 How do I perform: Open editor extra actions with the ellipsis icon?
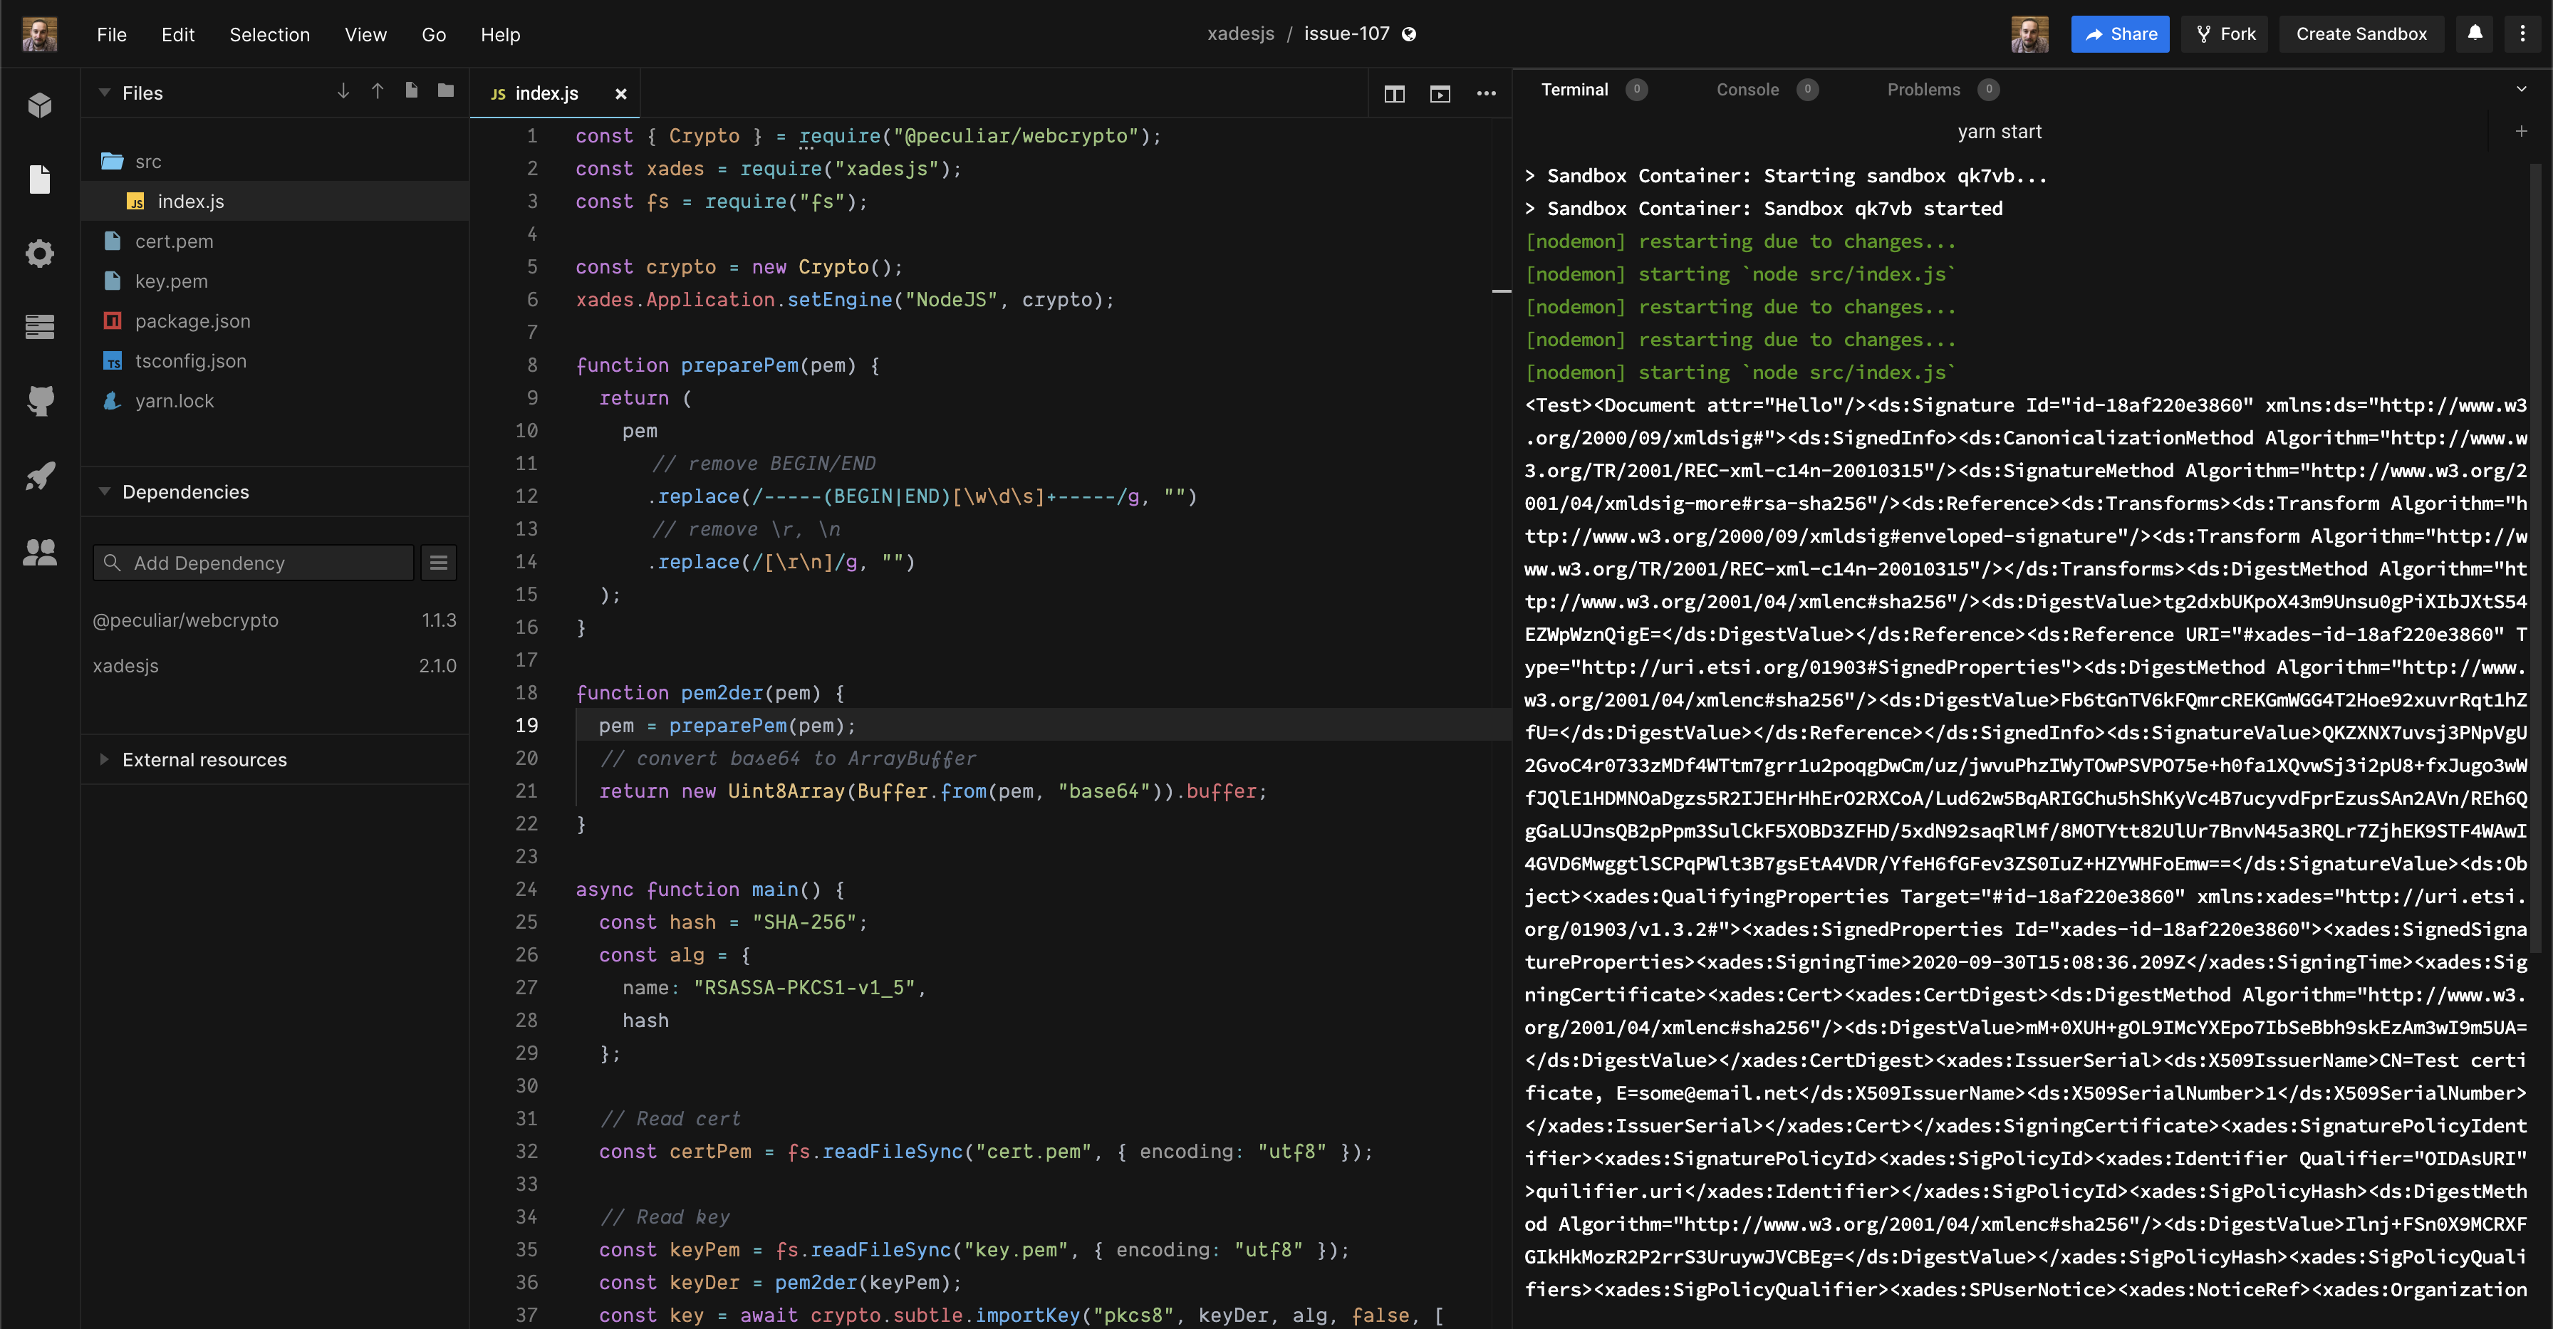tap(1487, 93)
